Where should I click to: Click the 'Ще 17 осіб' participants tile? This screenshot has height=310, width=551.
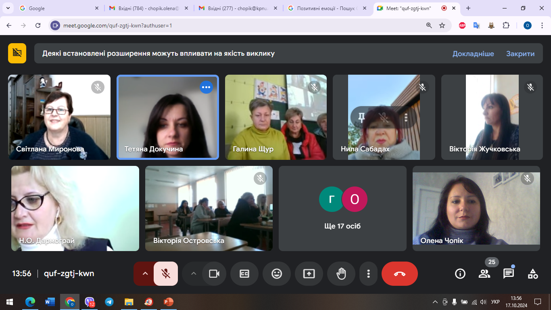tap(342, 208)
